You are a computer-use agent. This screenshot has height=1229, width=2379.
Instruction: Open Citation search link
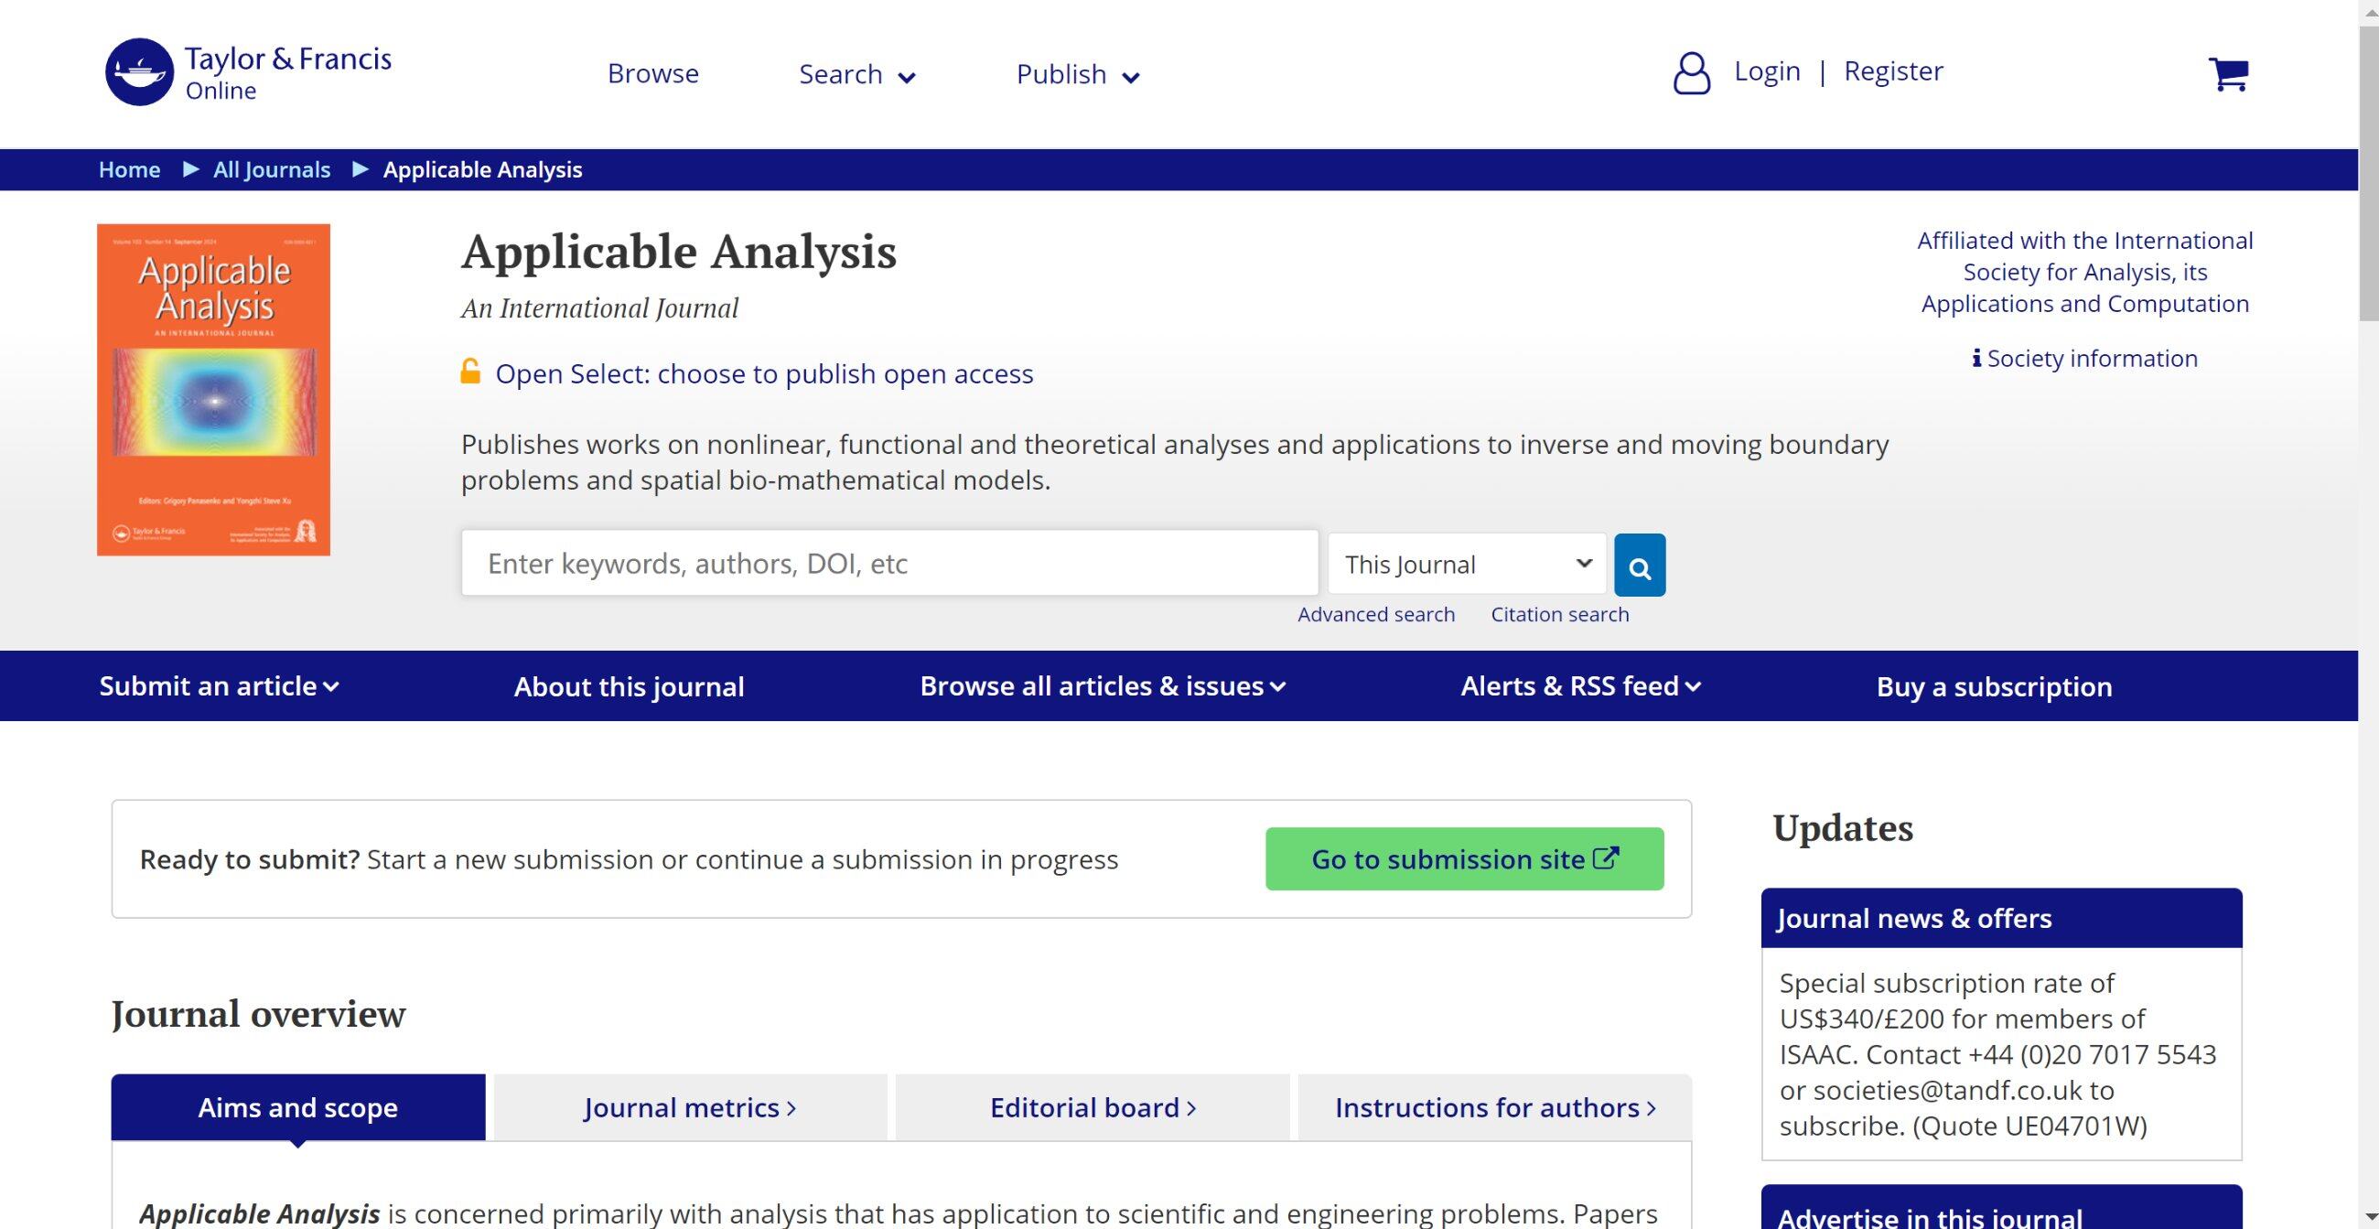click(1560, 615)
